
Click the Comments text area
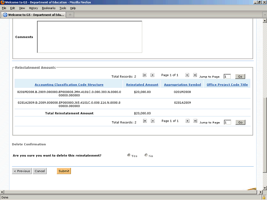[89, 37]
